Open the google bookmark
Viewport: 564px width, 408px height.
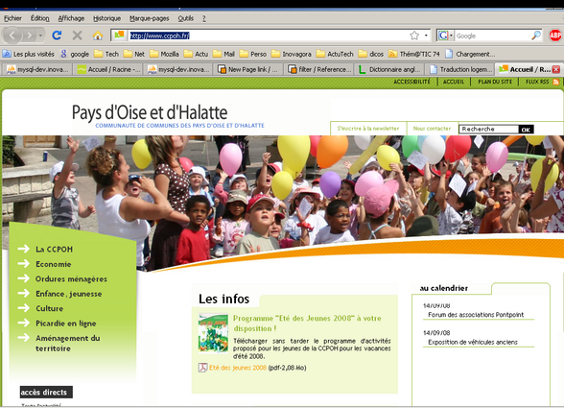[75, 54]
